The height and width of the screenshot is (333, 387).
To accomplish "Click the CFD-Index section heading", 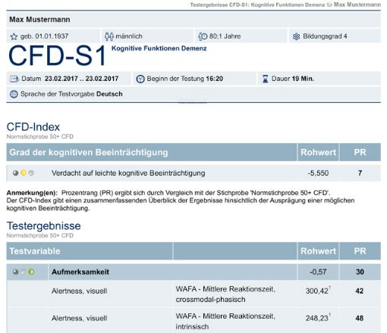I will point(33,127).
